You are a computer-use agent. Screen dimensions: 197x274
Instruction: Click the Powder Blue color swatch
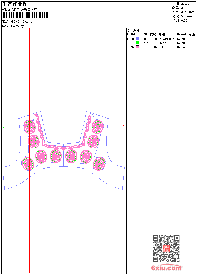tap(138, 38)
